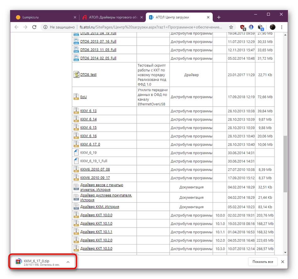Bookmark the page with the star icon
This screenshot has height=279, width=298.
point(231,27)
